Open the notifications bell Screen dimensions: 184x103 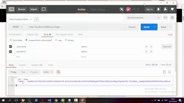pos(158,9)
